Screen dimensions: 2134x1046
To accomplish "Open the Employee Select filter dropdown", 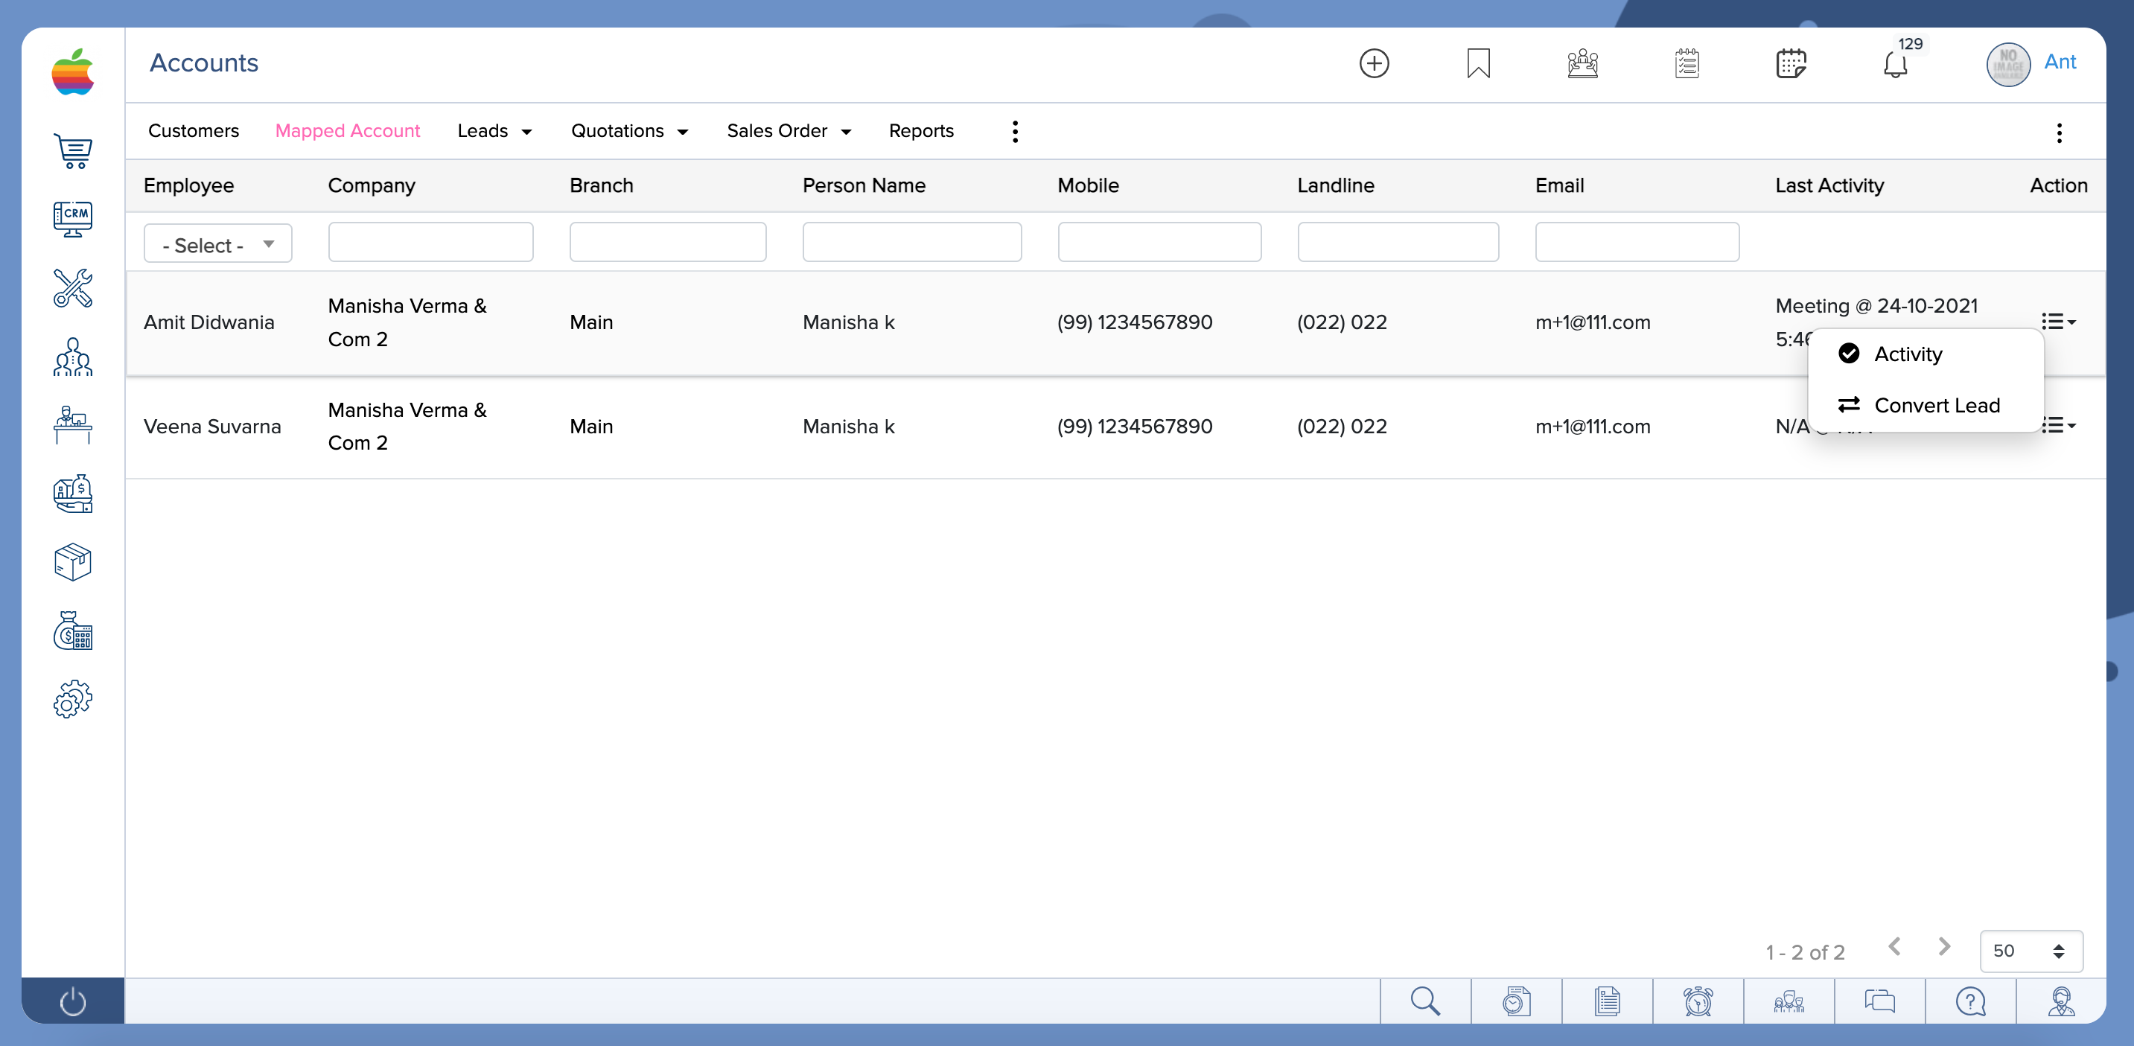I will 217,243.
